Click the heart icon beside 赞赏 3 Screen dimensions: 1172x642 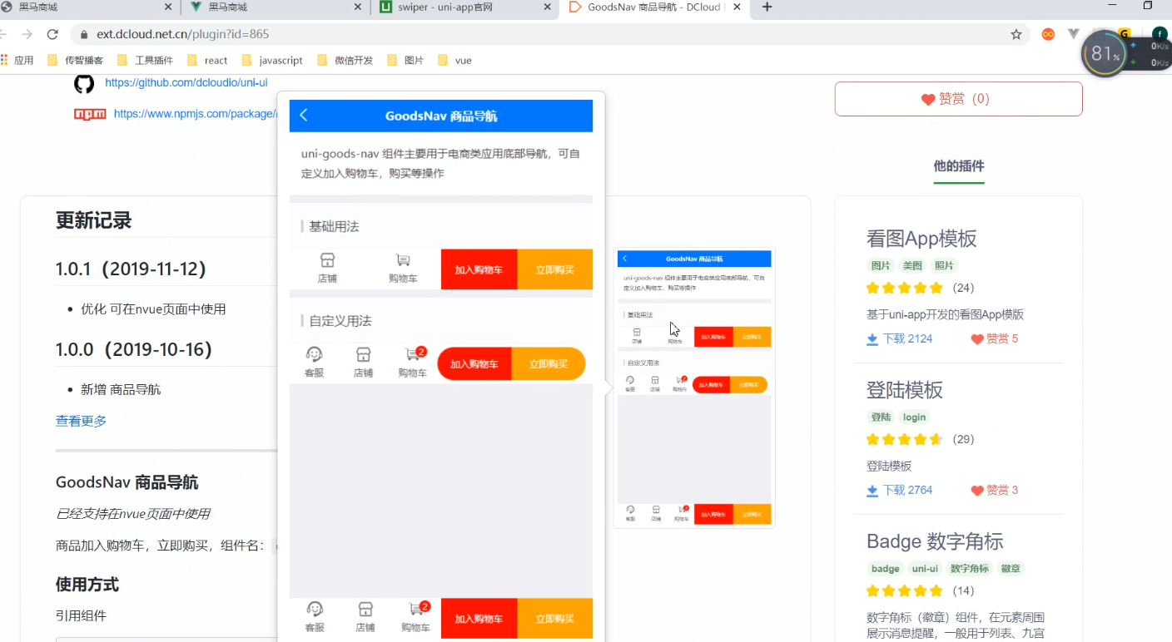pyautogui.click(x=977, y=491)
